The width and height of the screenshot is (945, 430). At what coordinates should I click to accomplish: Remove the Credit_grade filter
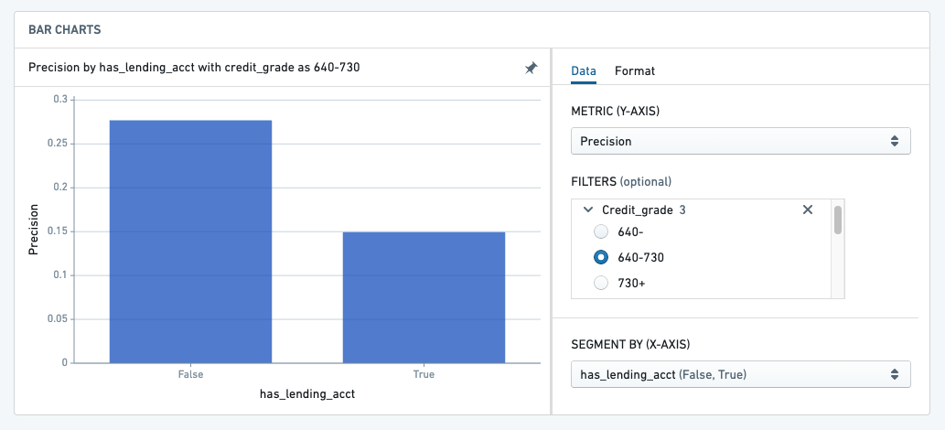pyautogui.click(x=808, y=210)
